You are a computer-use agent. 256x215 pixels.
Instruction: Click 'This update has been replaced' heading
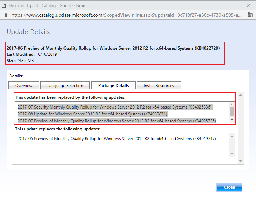pyautogui.click(x=70, y=97)
